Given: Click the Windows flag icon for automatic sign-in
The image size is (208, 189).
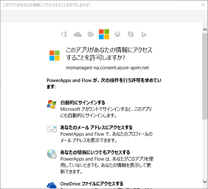Looking at the screenshot, I should pyautogui.click(x=52, y=104).
